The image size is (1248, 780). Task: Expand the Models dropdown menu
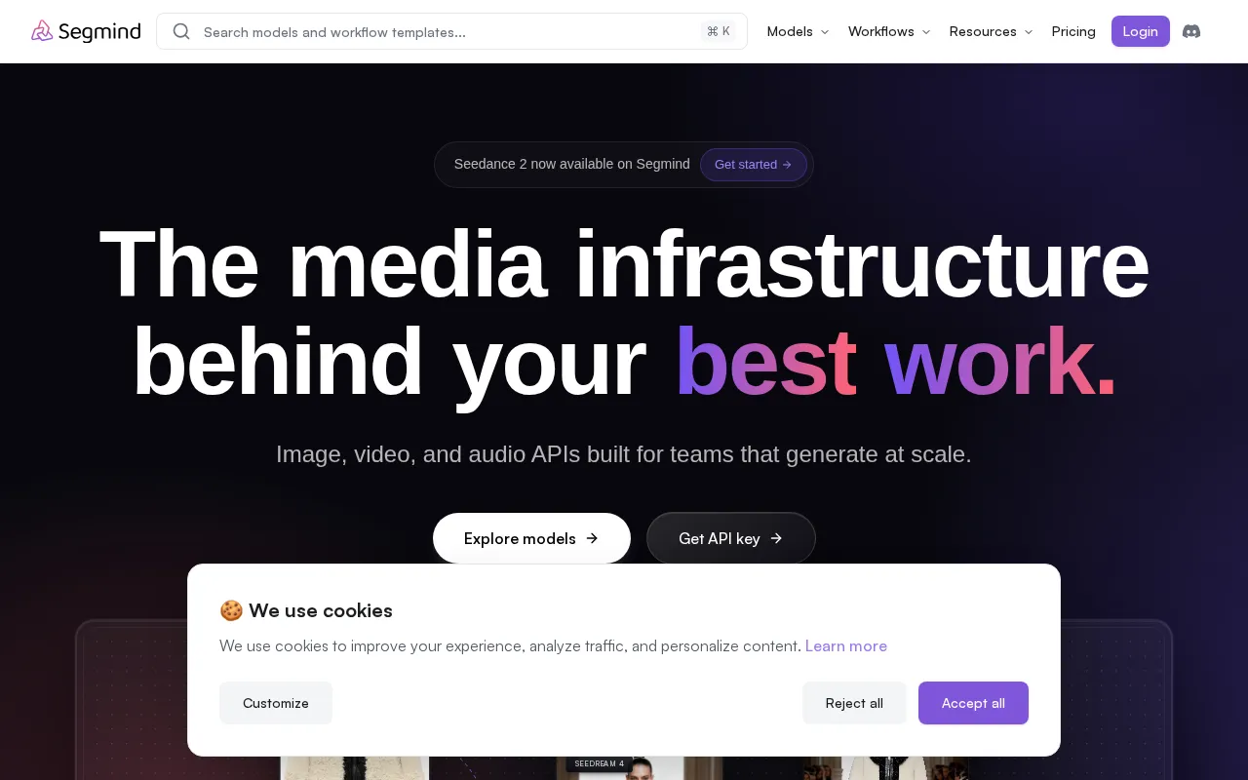click(798, 31)
